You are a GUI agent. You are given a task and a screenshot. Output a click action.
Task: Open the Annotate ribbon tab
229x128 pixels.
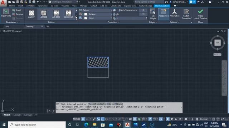30,6
